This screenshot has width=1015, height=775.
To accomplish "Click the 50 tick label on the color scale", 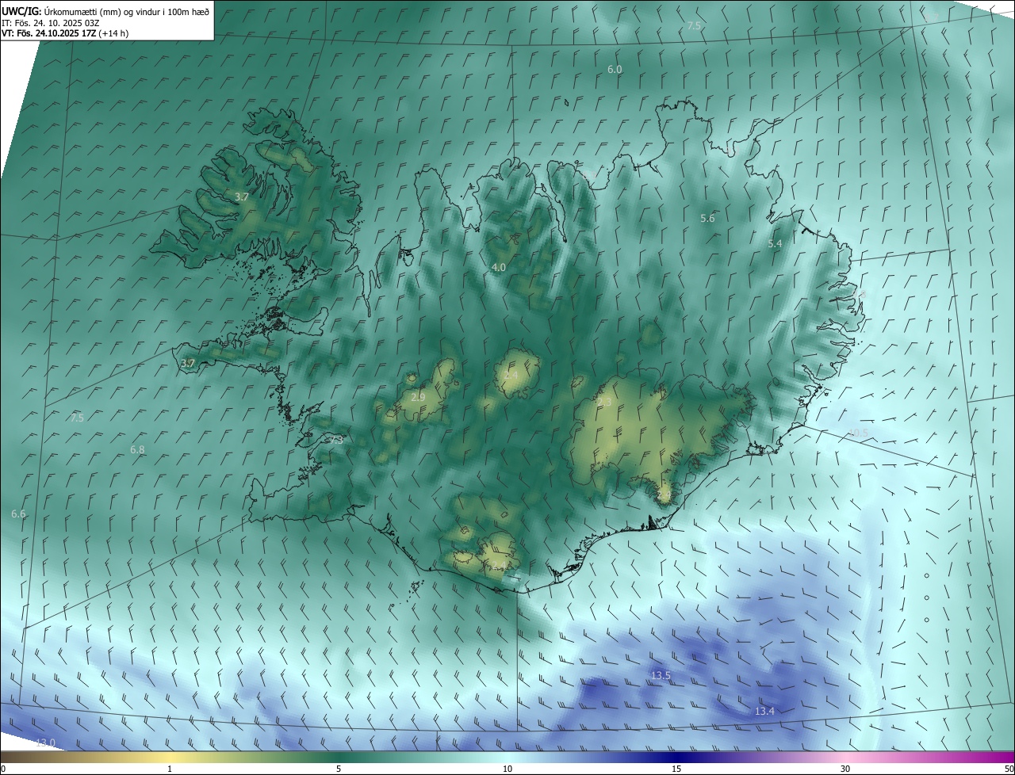I will click(x=1009, y=769).
